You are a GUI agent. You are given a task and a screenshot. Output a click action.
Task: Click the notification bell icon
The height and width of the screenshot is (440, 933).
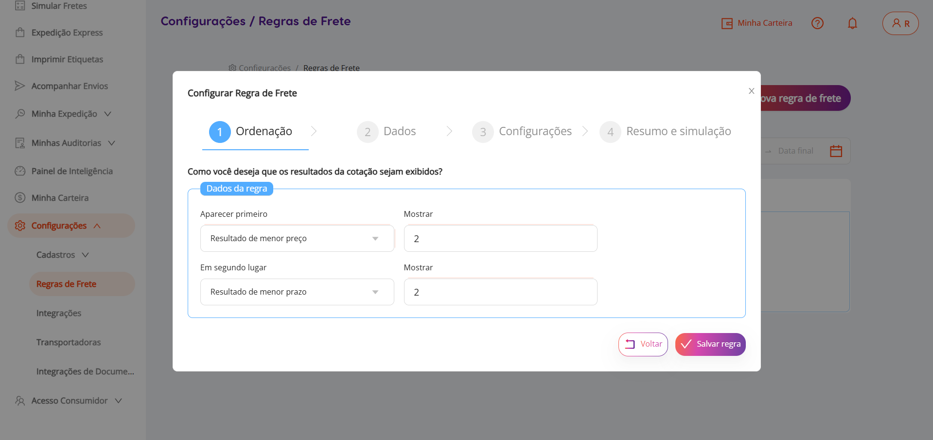click(852, 23)
